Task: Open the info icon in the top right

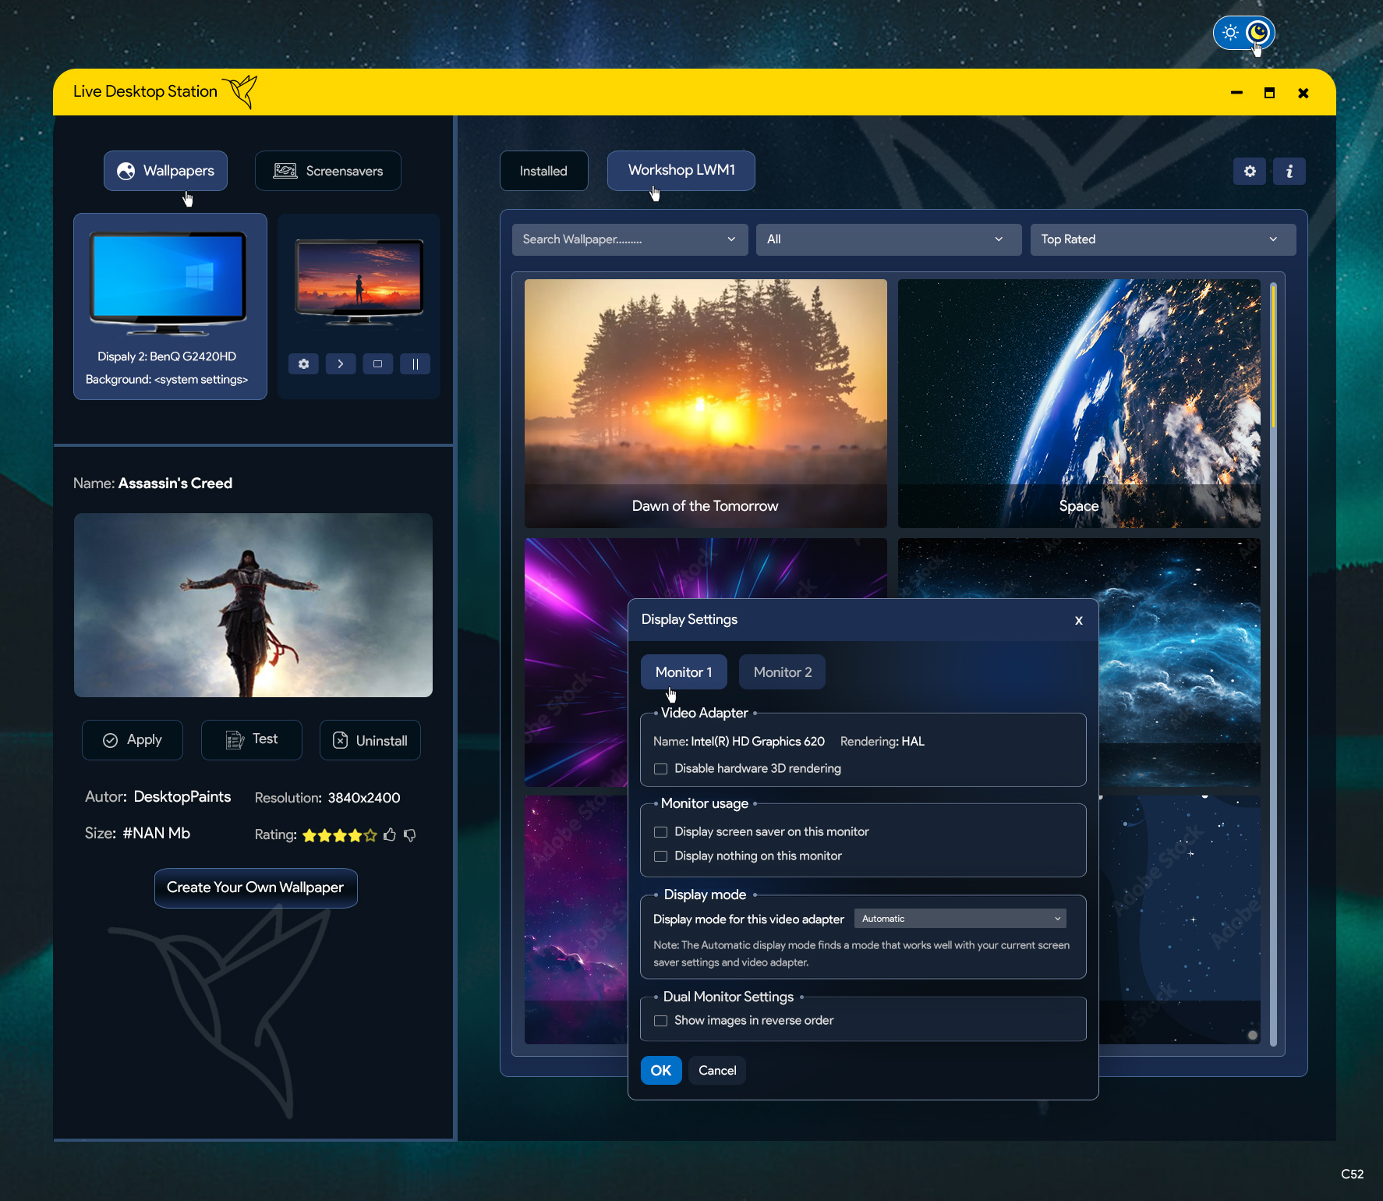Action: pos(1289,172)
